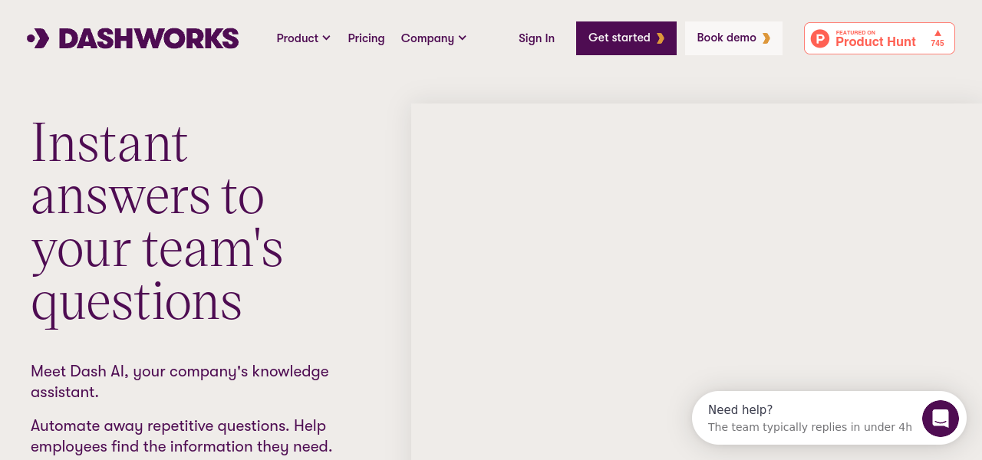Click the orange arrow in Book demo
Image resolution: width=982 pixels, height=460 pixels.
(x=766, y=38)
